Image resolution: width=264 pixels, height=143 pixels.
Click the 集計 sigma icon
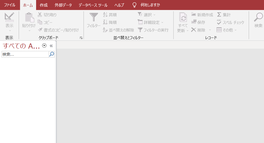219,15
